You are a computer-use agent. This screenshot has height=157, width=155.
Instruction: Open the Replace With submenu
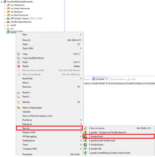pyautogui.click(x=50, y=132)
